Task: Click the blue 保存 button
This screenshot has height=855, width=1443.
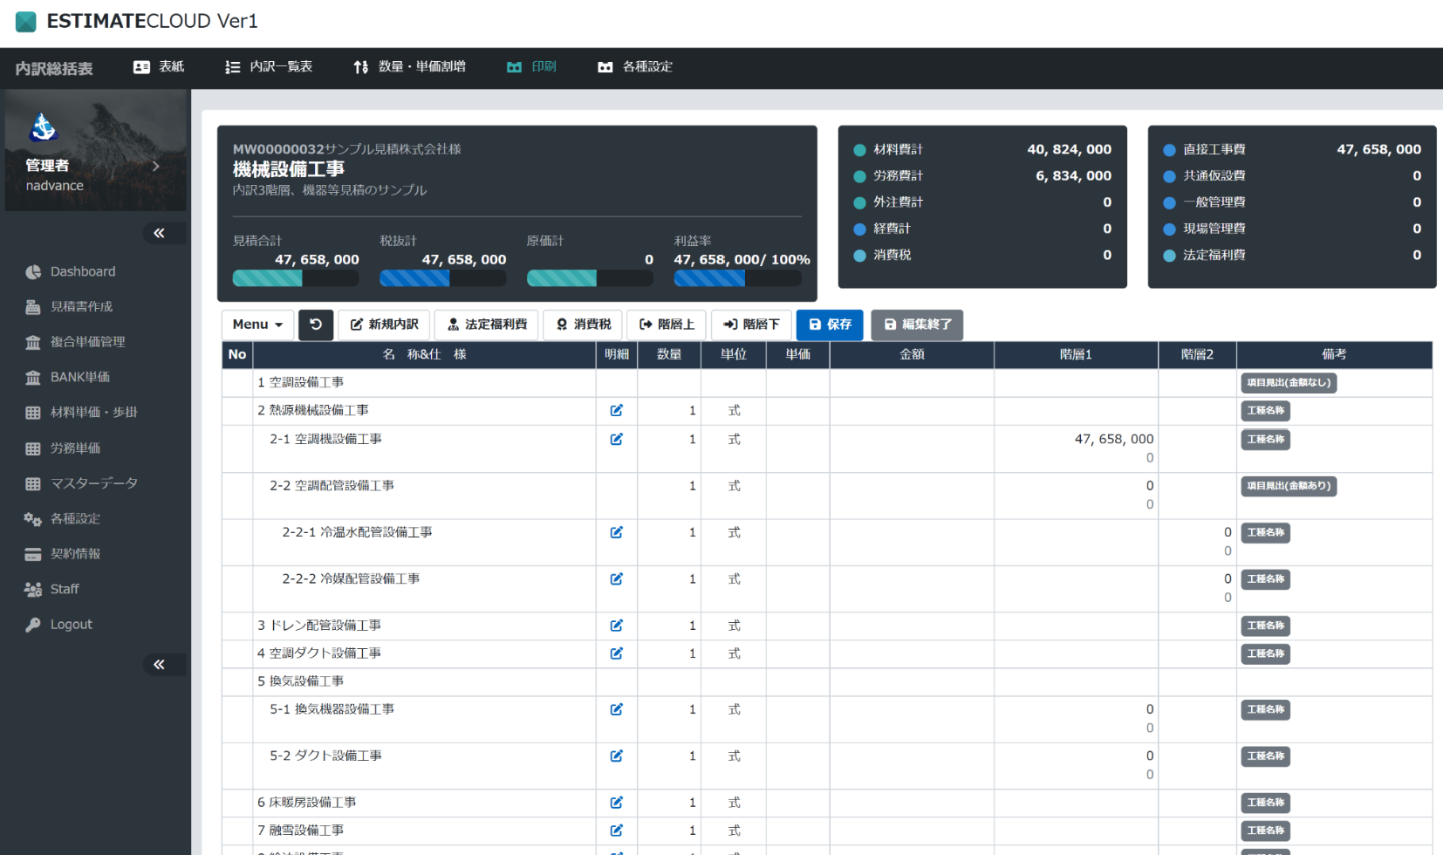Action: [830, 325]
